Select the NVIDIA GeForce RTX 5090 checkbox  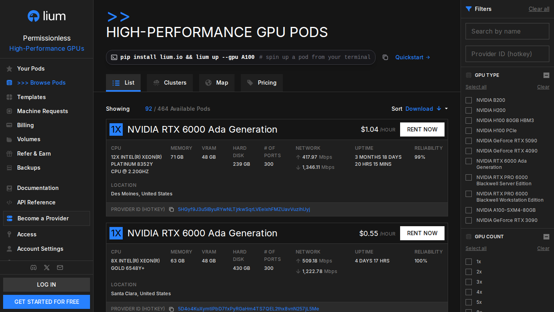click(x=469, y=141)
